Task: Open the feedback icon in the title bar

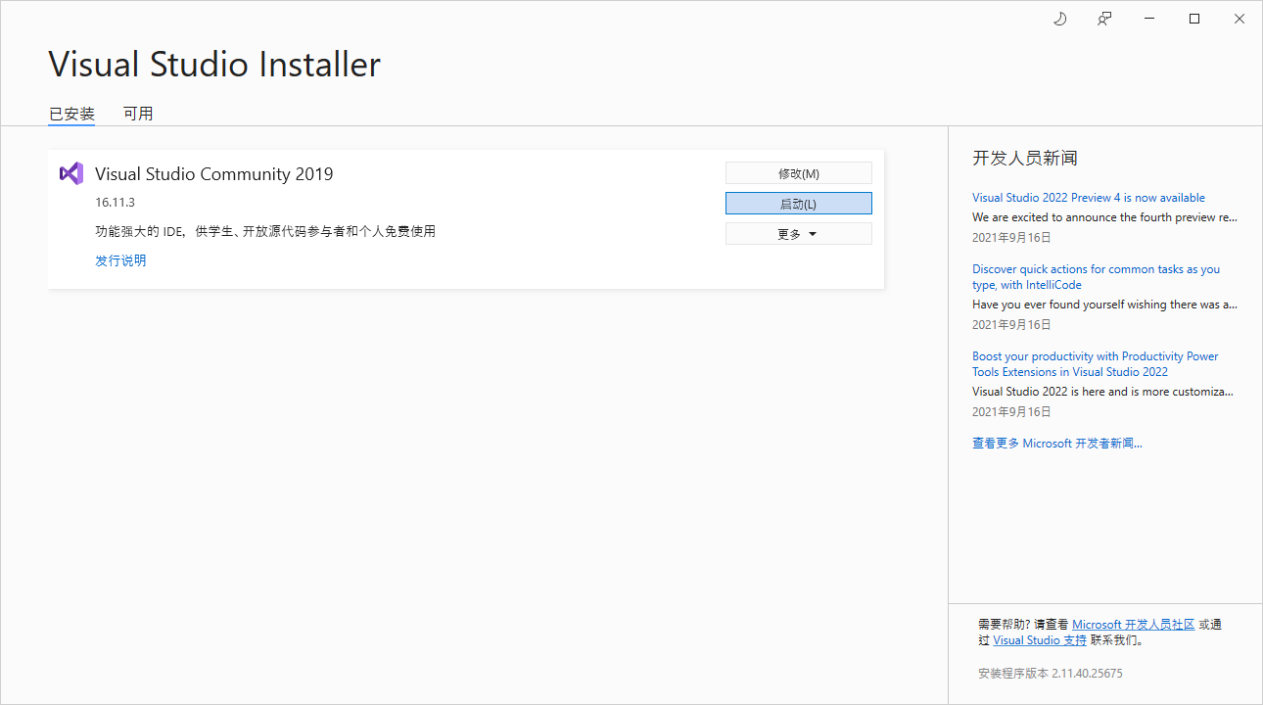Action: (1103, 18)
